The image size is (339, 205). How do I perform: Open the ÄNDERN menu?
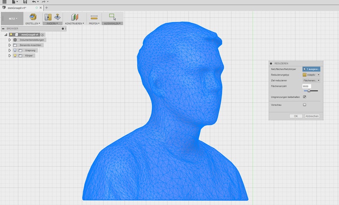[53, 23]
